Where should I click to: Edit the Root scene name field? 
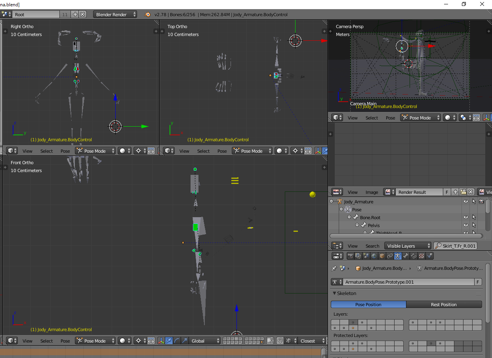[x=36, y=14]
